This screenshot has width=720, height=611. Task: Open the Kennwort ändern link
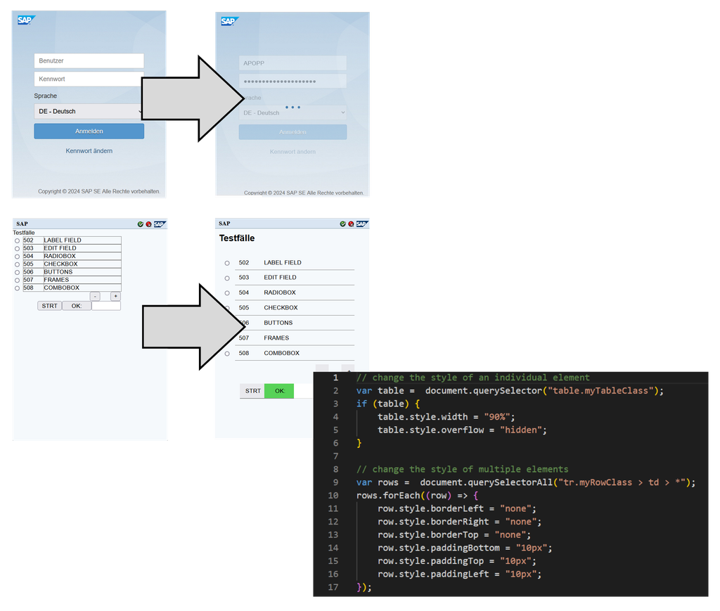(89, 150)
